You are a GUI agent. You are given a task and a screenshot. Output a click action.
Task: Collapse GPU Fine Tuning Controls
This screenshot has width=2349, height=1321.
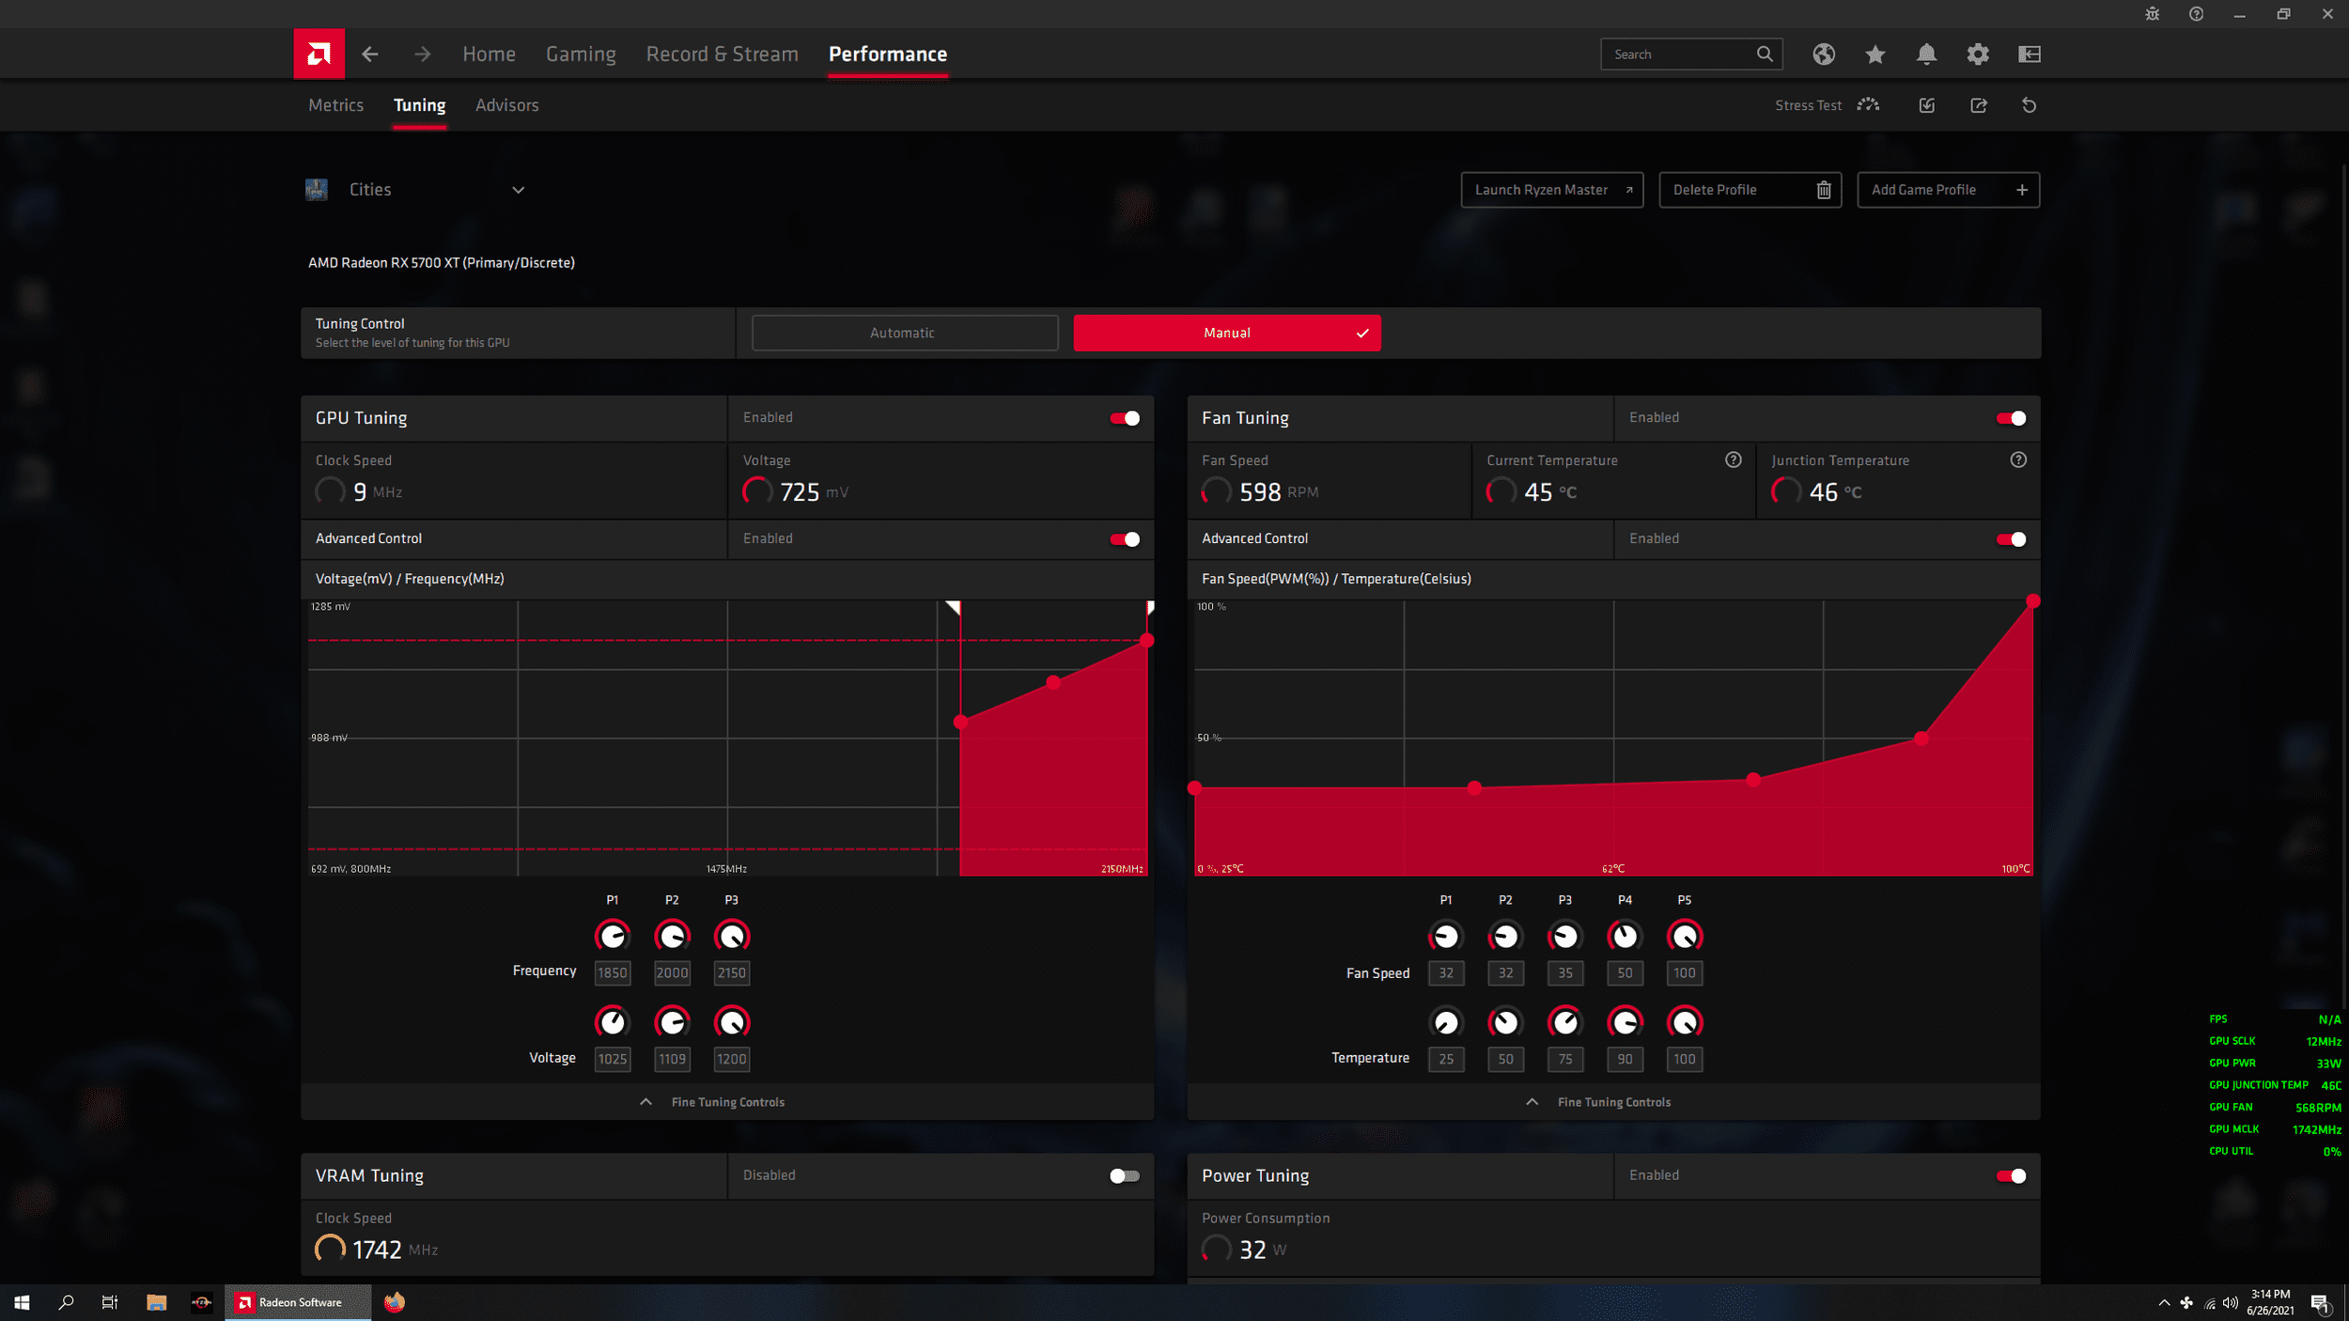727,1102
